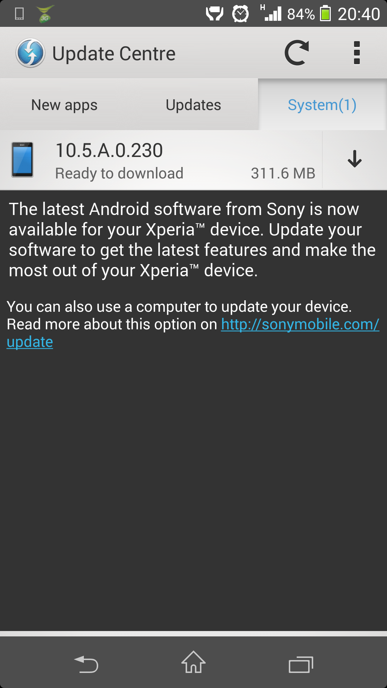Screen dimensions: 387x688
Task: Tap the Home navigation button
Action: 193,662
